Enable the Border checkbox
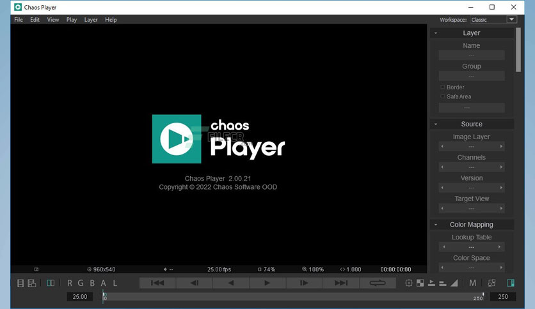Screen dimensions: 535x309 click(x=443, y=87)
